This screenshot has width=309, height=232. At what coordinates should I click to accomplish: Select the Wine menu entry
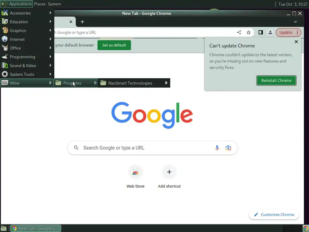tap(27, 83)
